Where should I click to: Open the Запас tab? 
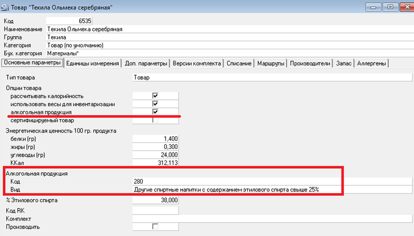[x=344, y=63]
